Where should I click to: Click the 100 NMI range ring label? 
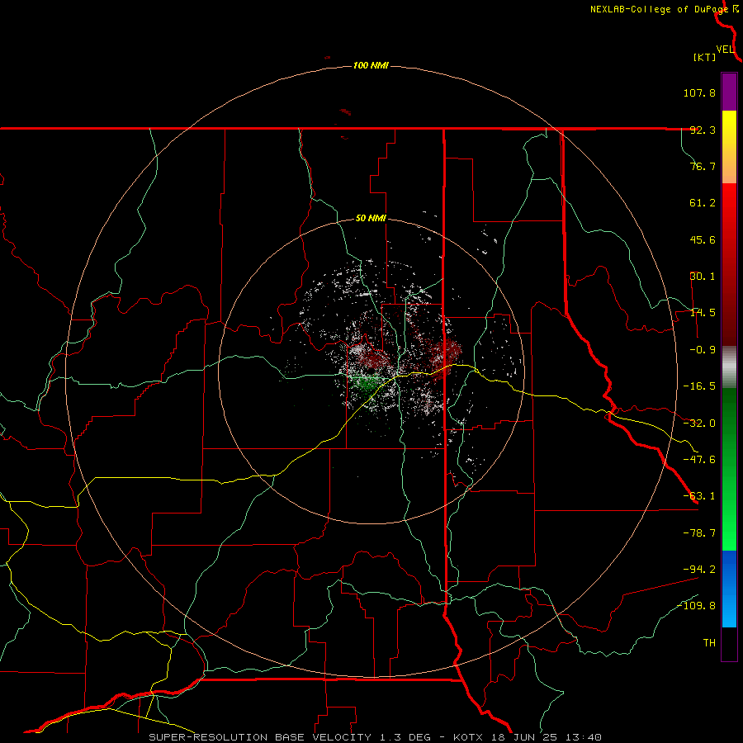click(371, 65)
